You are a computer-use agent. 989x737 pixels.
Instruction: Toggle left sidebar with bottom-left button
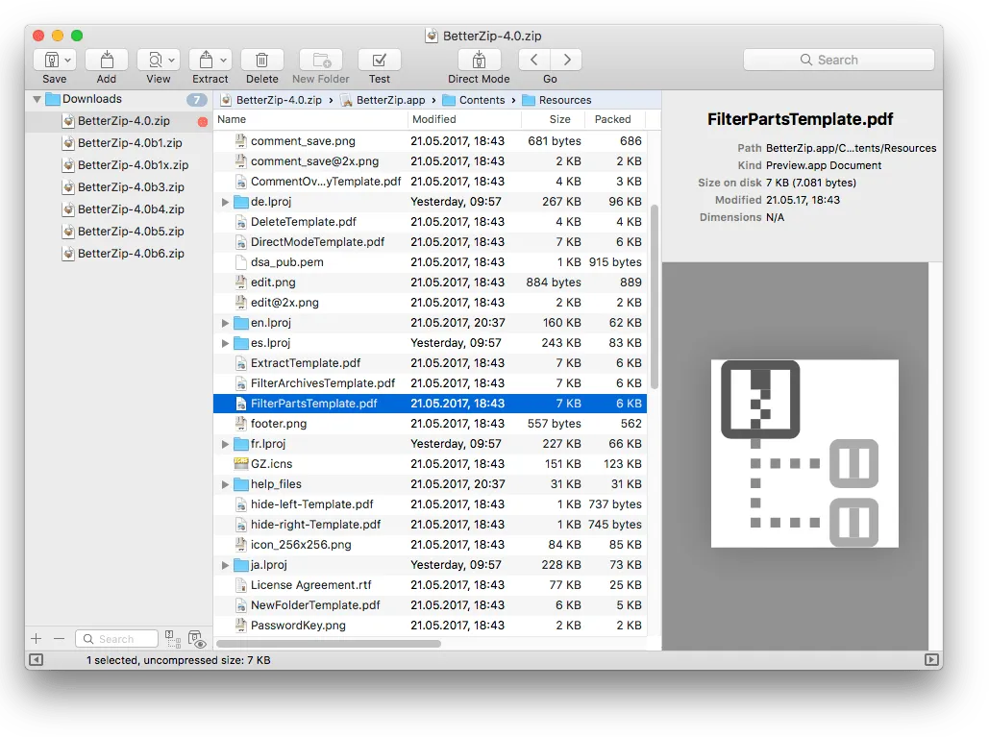pyautogui.click(x=37, y=659)
